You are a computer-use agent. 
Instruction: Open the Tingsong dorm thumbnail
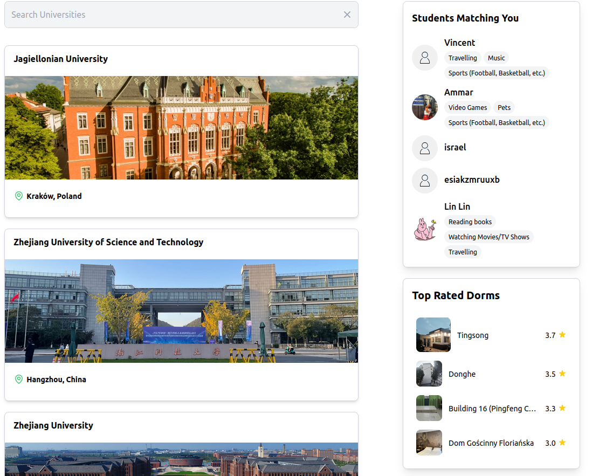tap(433, 335)
